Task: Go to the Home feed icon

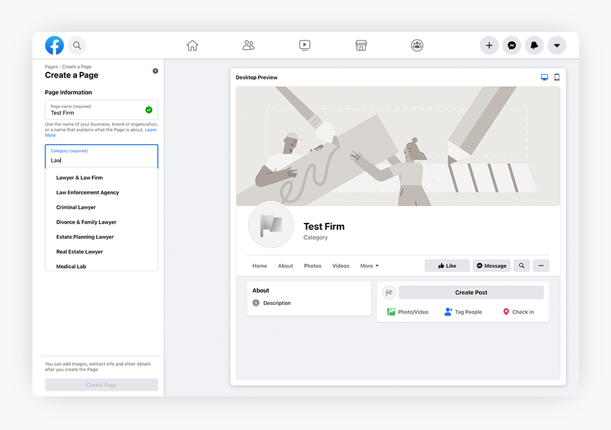Action: 192,45
